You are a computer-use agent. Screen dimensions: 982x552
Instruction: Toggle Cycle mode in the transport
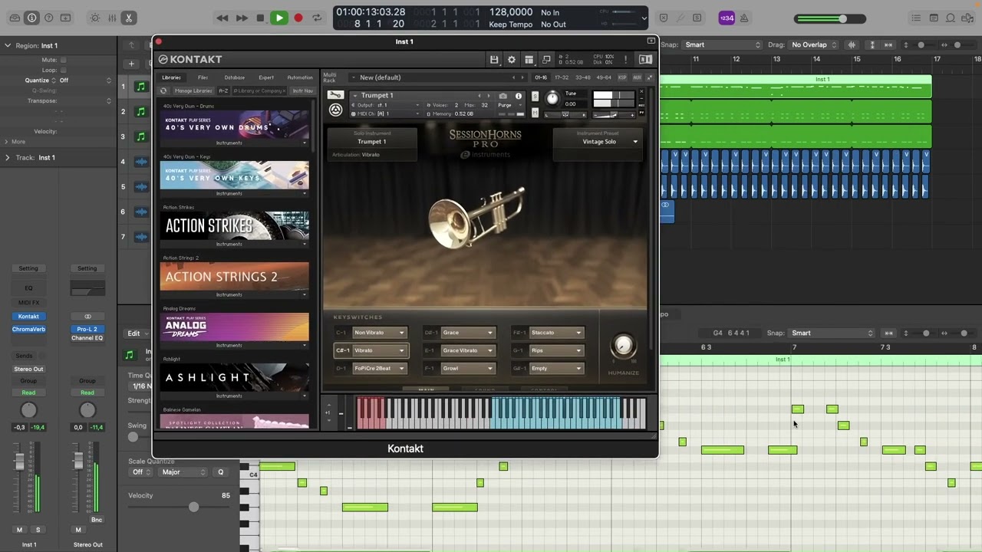[x=317, y=18]
